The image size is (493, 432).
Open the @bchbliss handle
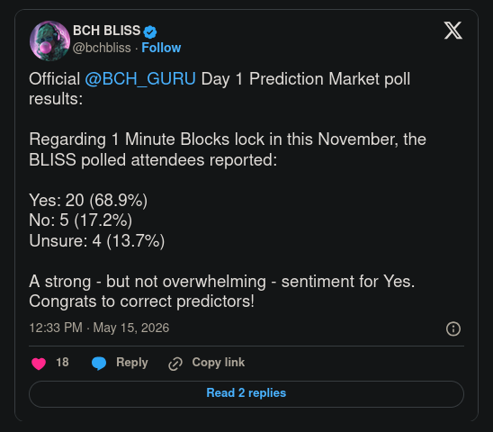[102, 48]
